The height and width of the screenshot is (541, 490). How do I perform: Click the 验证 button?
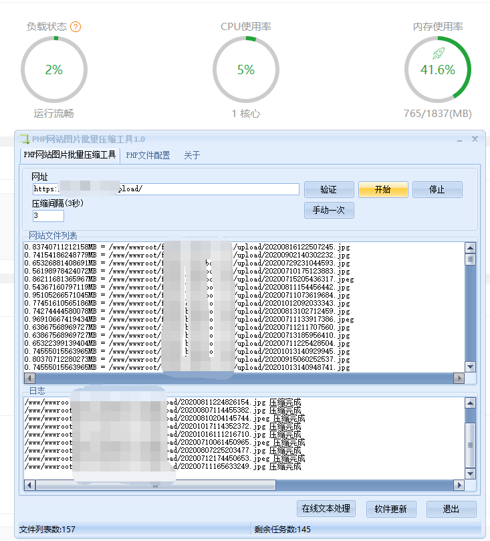[329, 189]
